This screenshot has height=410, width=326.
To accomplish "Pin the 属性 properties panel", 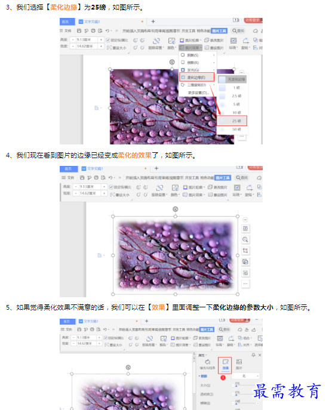I will [x=253, y=355].
